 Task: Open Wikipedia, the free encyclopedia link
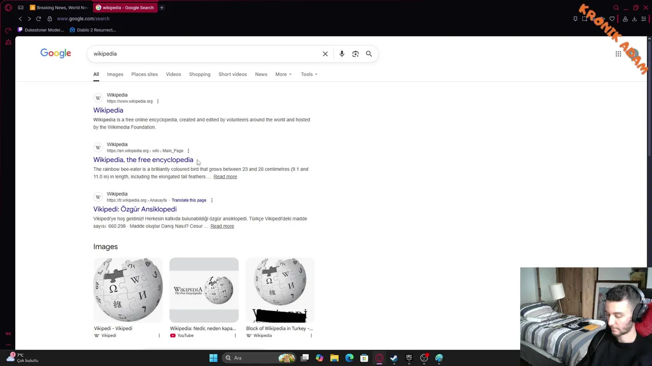[x=143, y=160]
